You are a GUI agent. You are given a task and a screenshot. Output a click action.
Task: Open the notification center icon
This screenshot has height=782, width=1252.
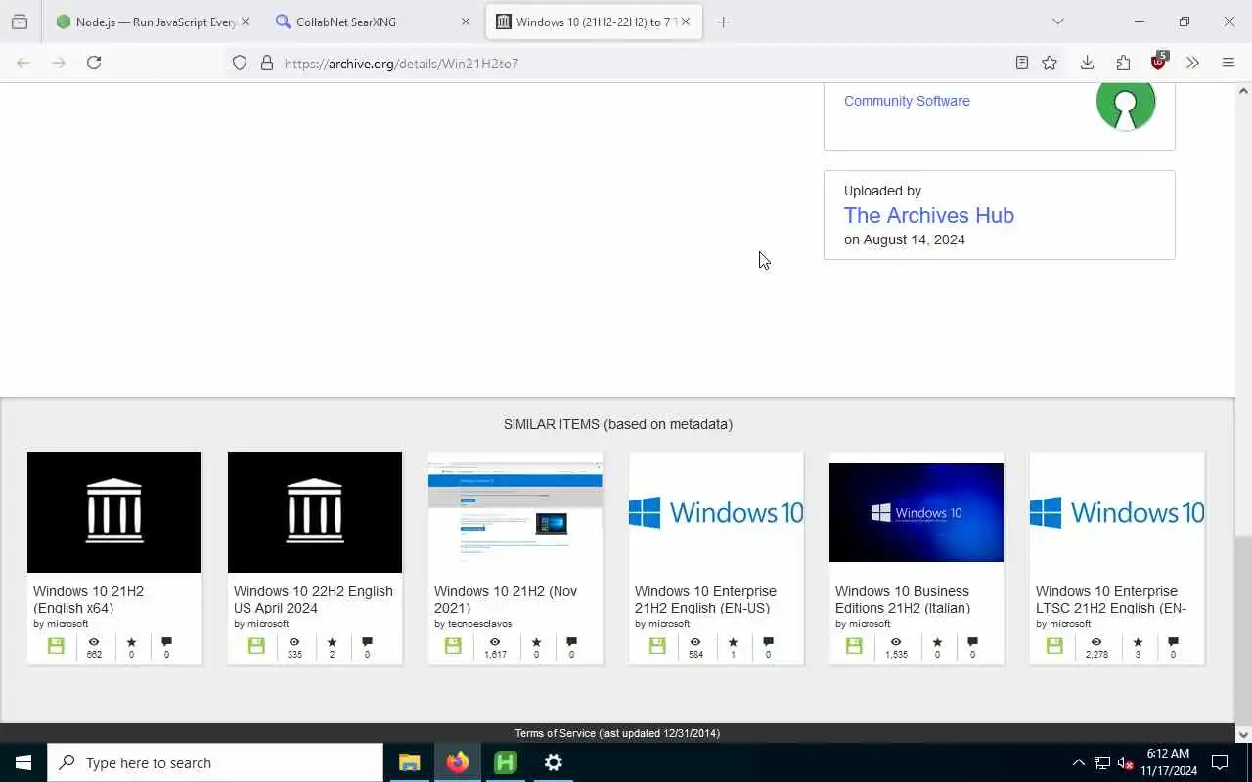coord(1220,762)
